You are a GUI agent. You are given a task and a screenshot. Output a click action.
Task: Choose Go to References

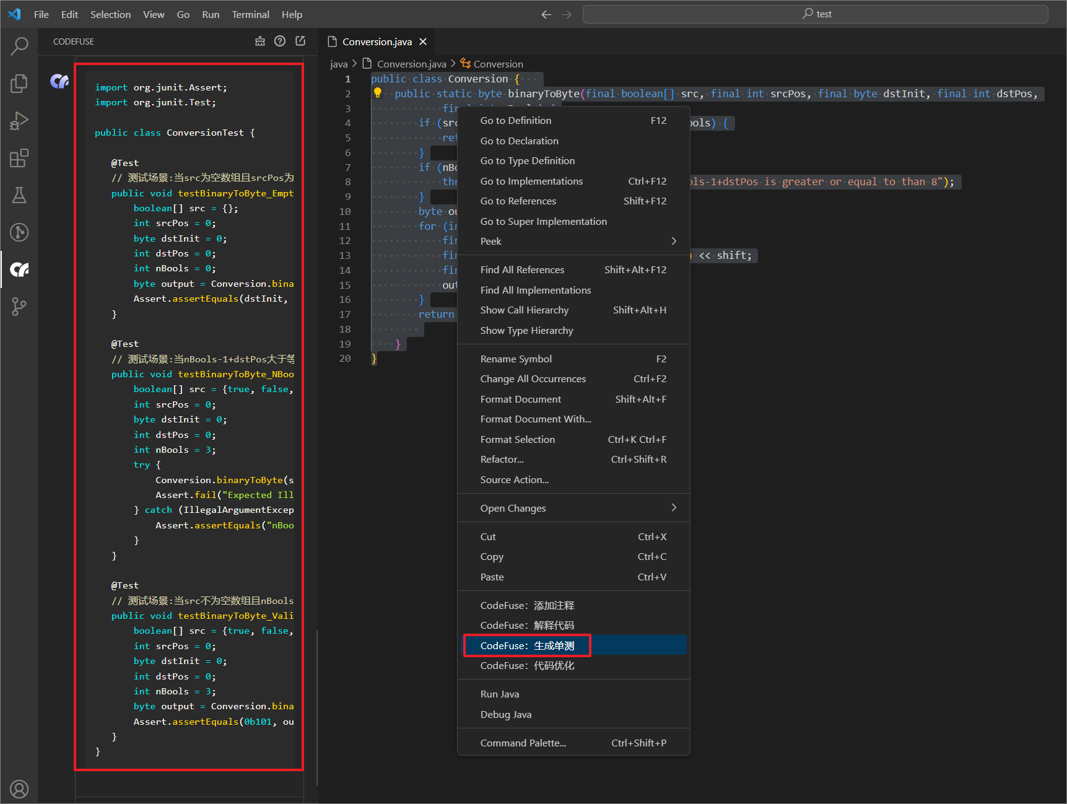pos(573,201)
